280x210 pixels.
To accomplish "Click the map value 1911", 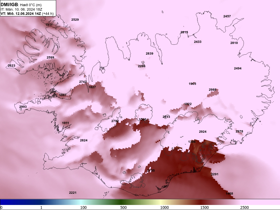I will tap(65, 123).
